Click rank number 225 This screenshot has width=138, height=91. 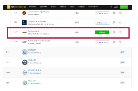click(8, 63)
